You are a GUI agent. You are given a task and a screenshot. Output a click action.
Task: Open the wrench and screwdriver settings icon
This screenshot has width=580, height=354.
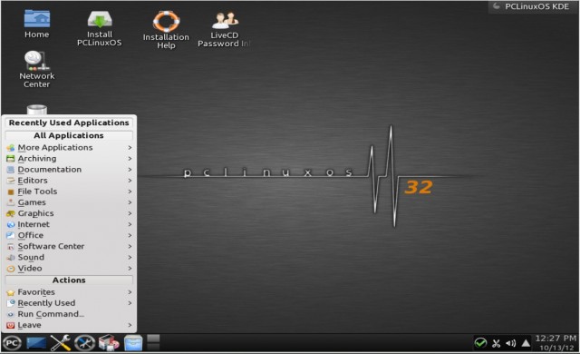61,343
